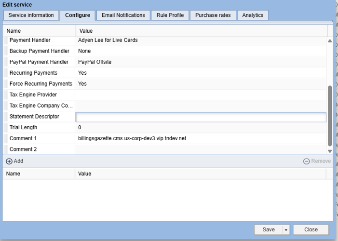Click the Close button

(311, 230)
